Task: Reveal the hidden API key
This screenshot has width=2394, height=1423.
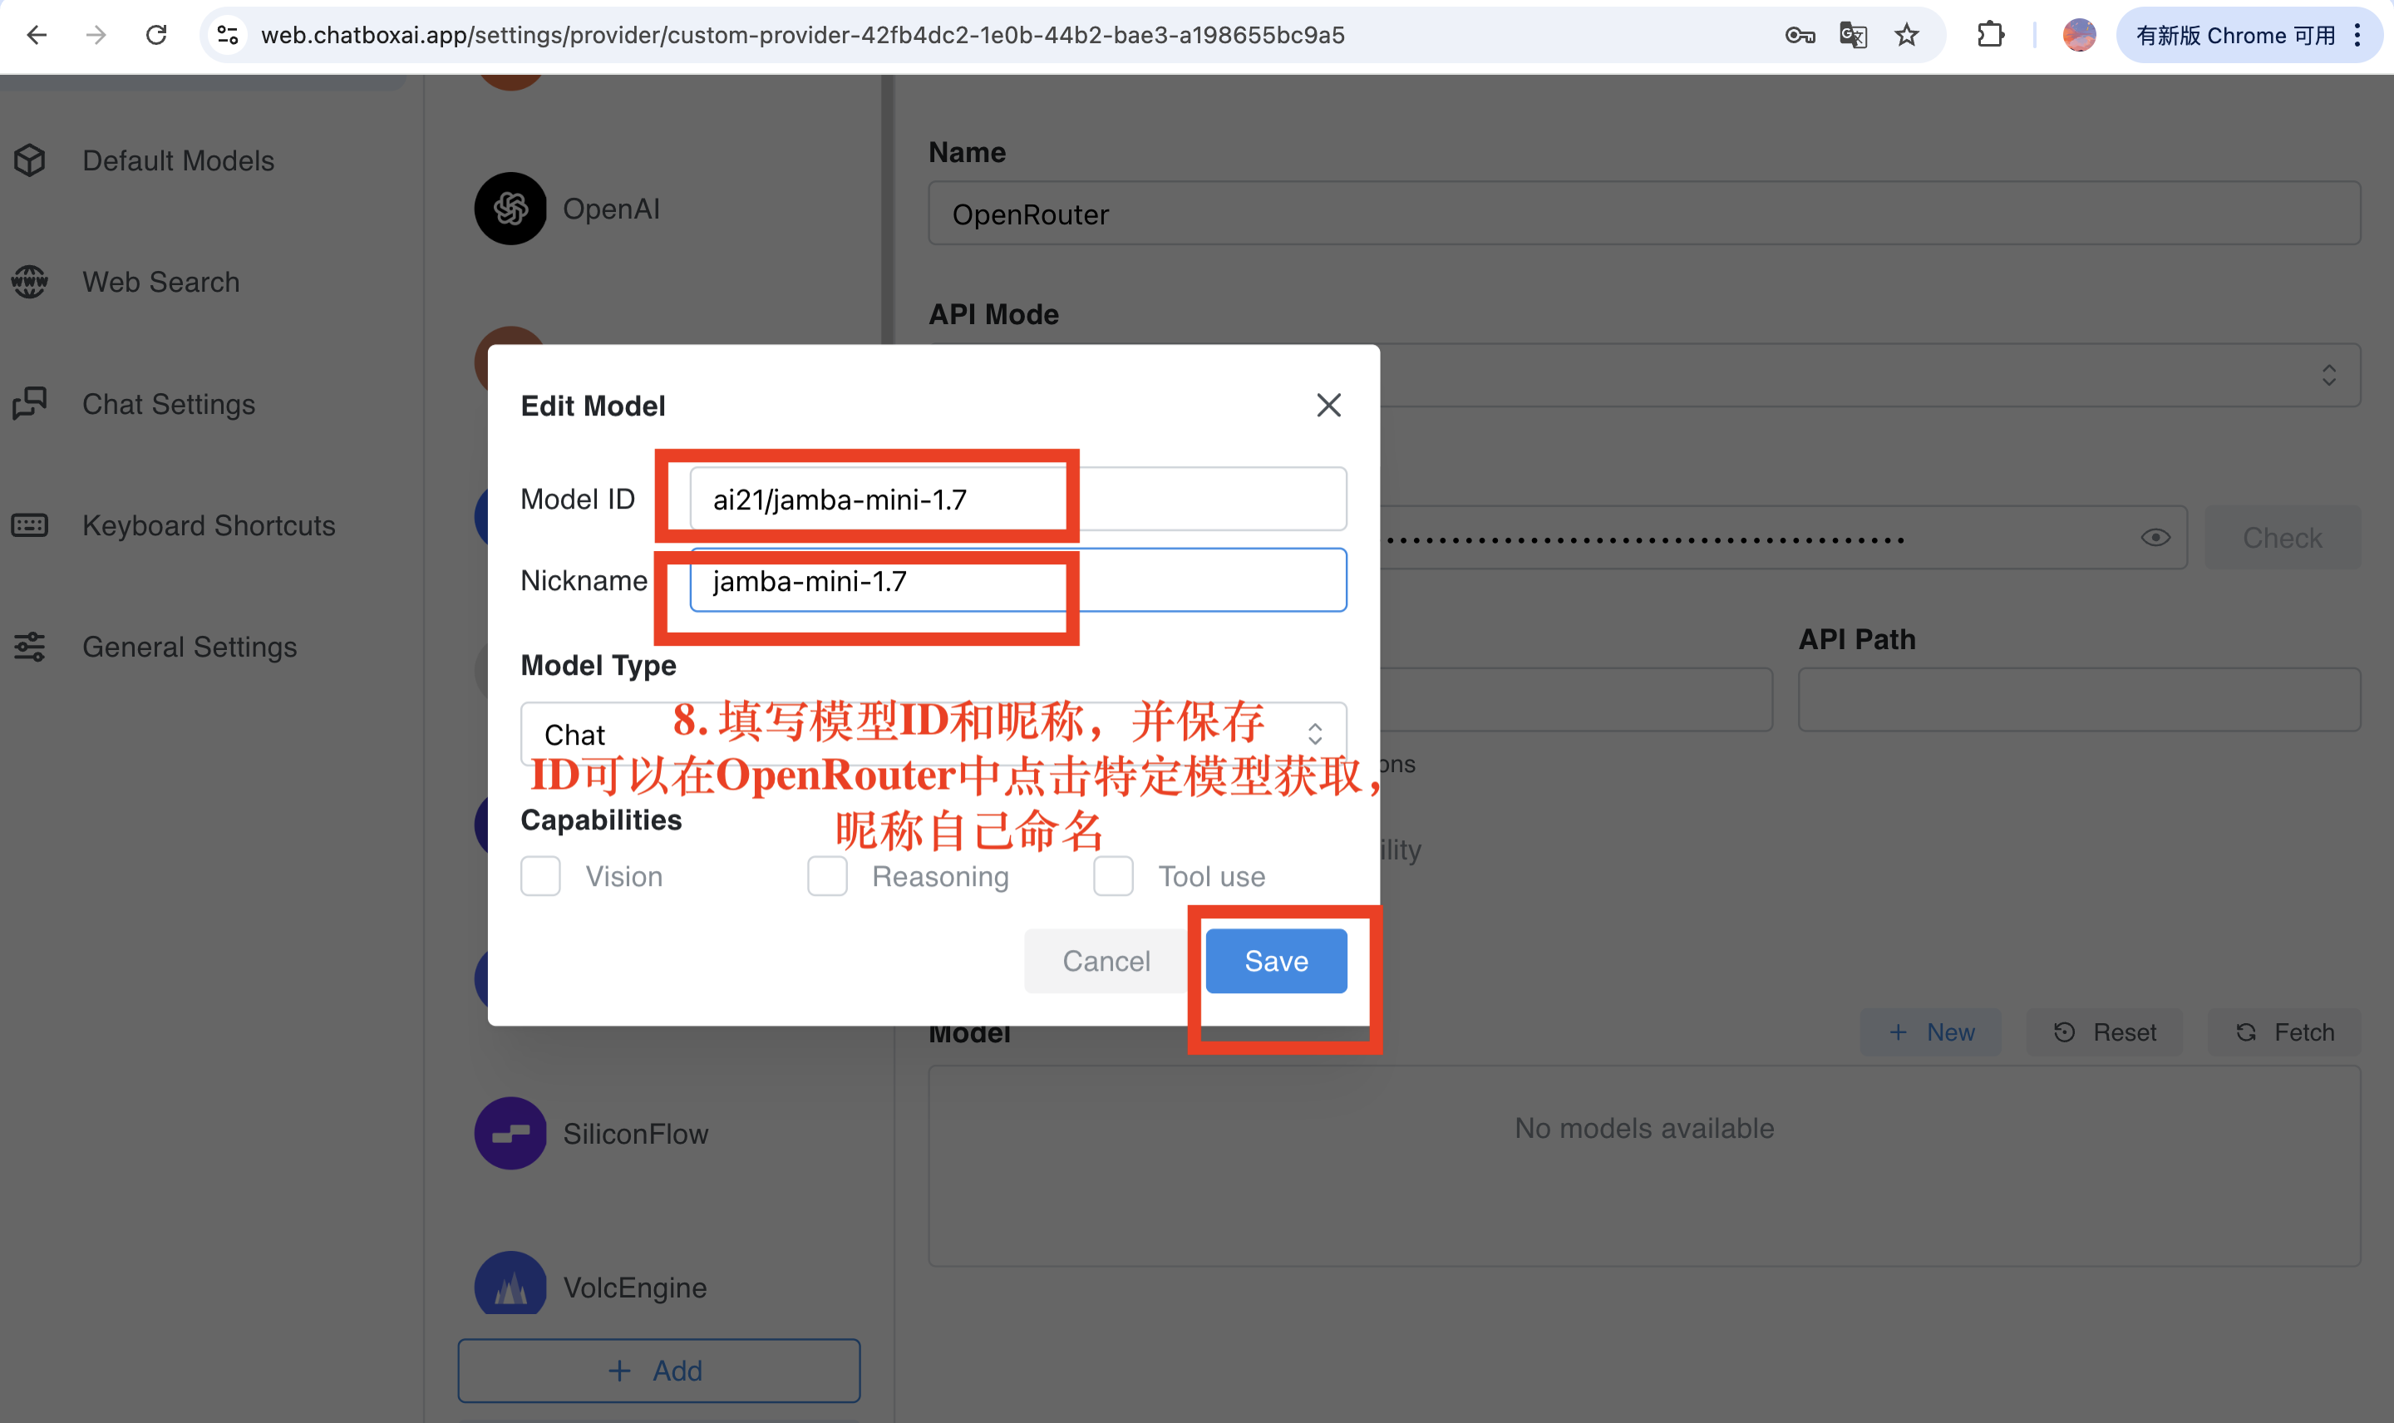Action: [2155, 537]
